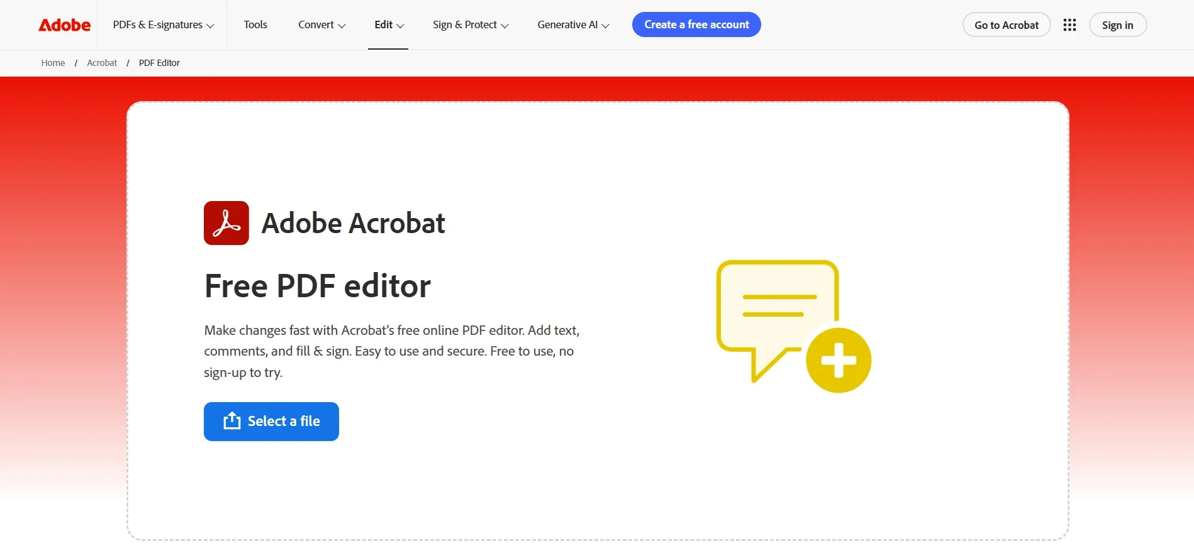Open Sign & Protect dropdown

pos(471,25)
